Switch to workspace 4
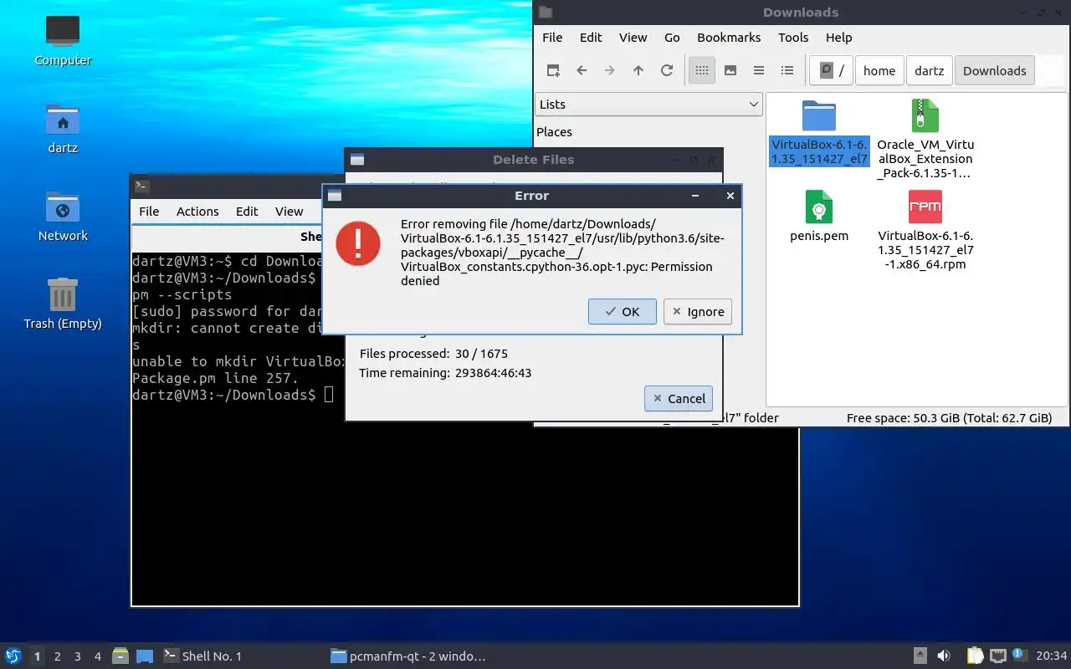 97,656
